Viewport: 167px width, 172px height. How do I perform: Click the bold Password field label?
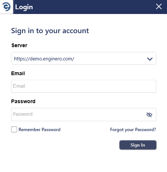pyautogui.click(x=23, y=101)
